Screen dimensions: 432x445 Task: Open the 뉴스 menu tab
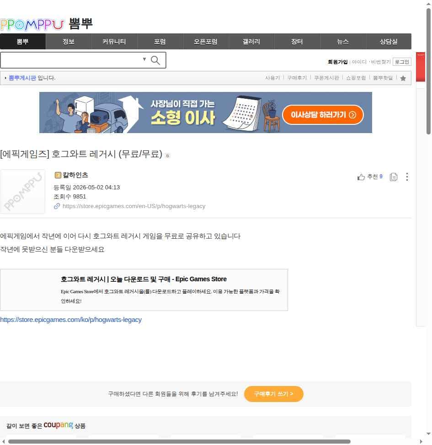tap(343, 42)
